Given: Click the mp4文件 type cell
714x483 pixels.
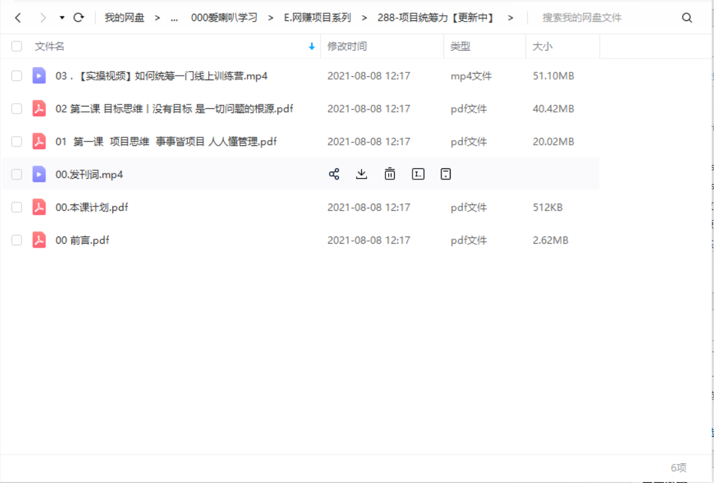Looking at the screenshot, I should [x=471, y=76].
